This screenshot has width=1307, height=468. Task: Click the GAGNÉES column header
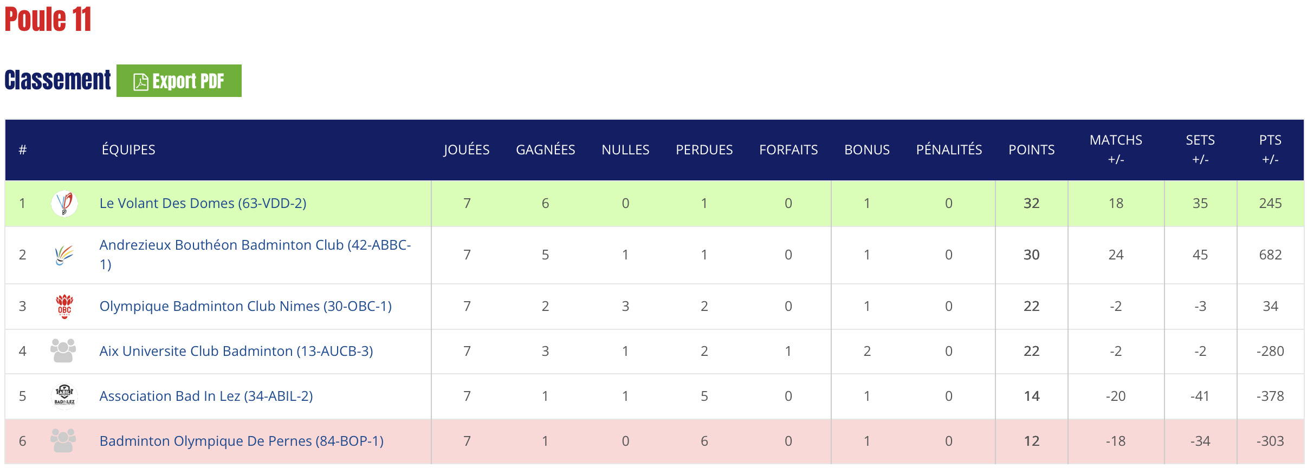point(545,150)
